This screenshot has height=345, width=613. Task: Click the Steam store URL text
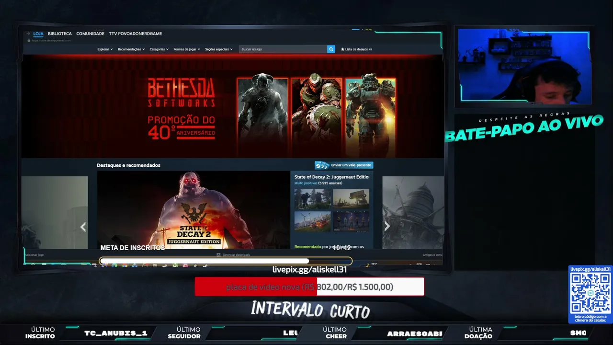52,40
